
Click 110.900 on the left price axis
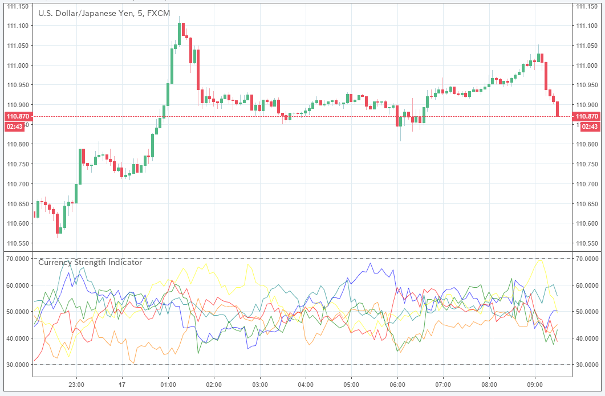click(x=18, y=105)
